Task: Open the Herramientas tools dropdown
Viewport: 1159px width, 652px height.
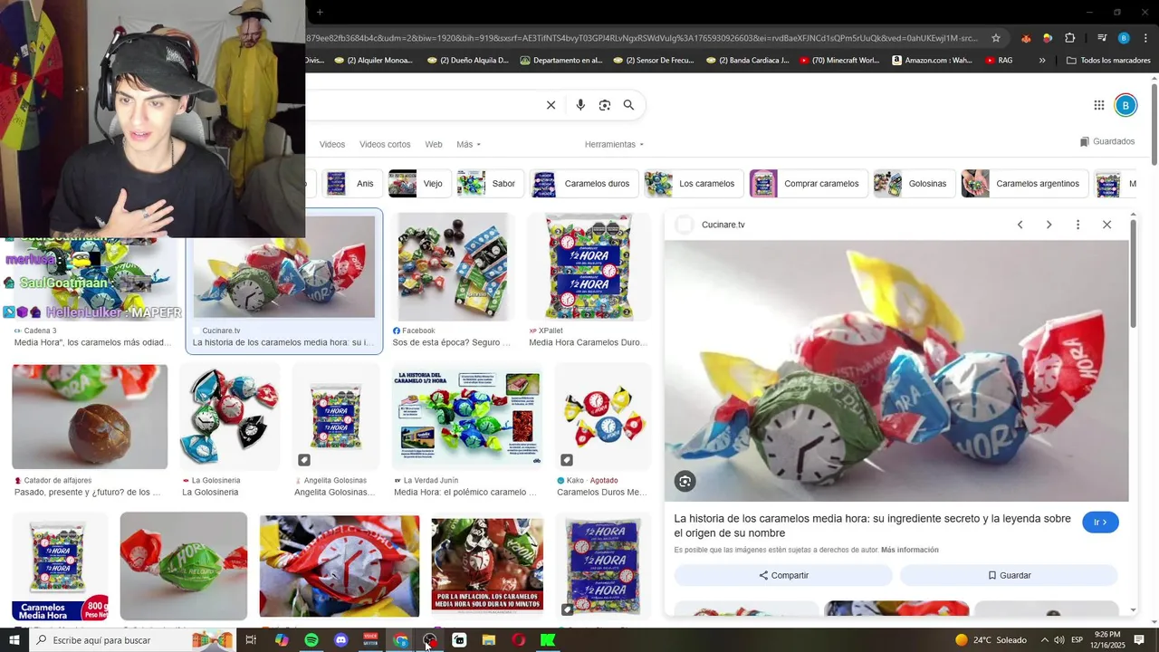Action: coord(614,145)
